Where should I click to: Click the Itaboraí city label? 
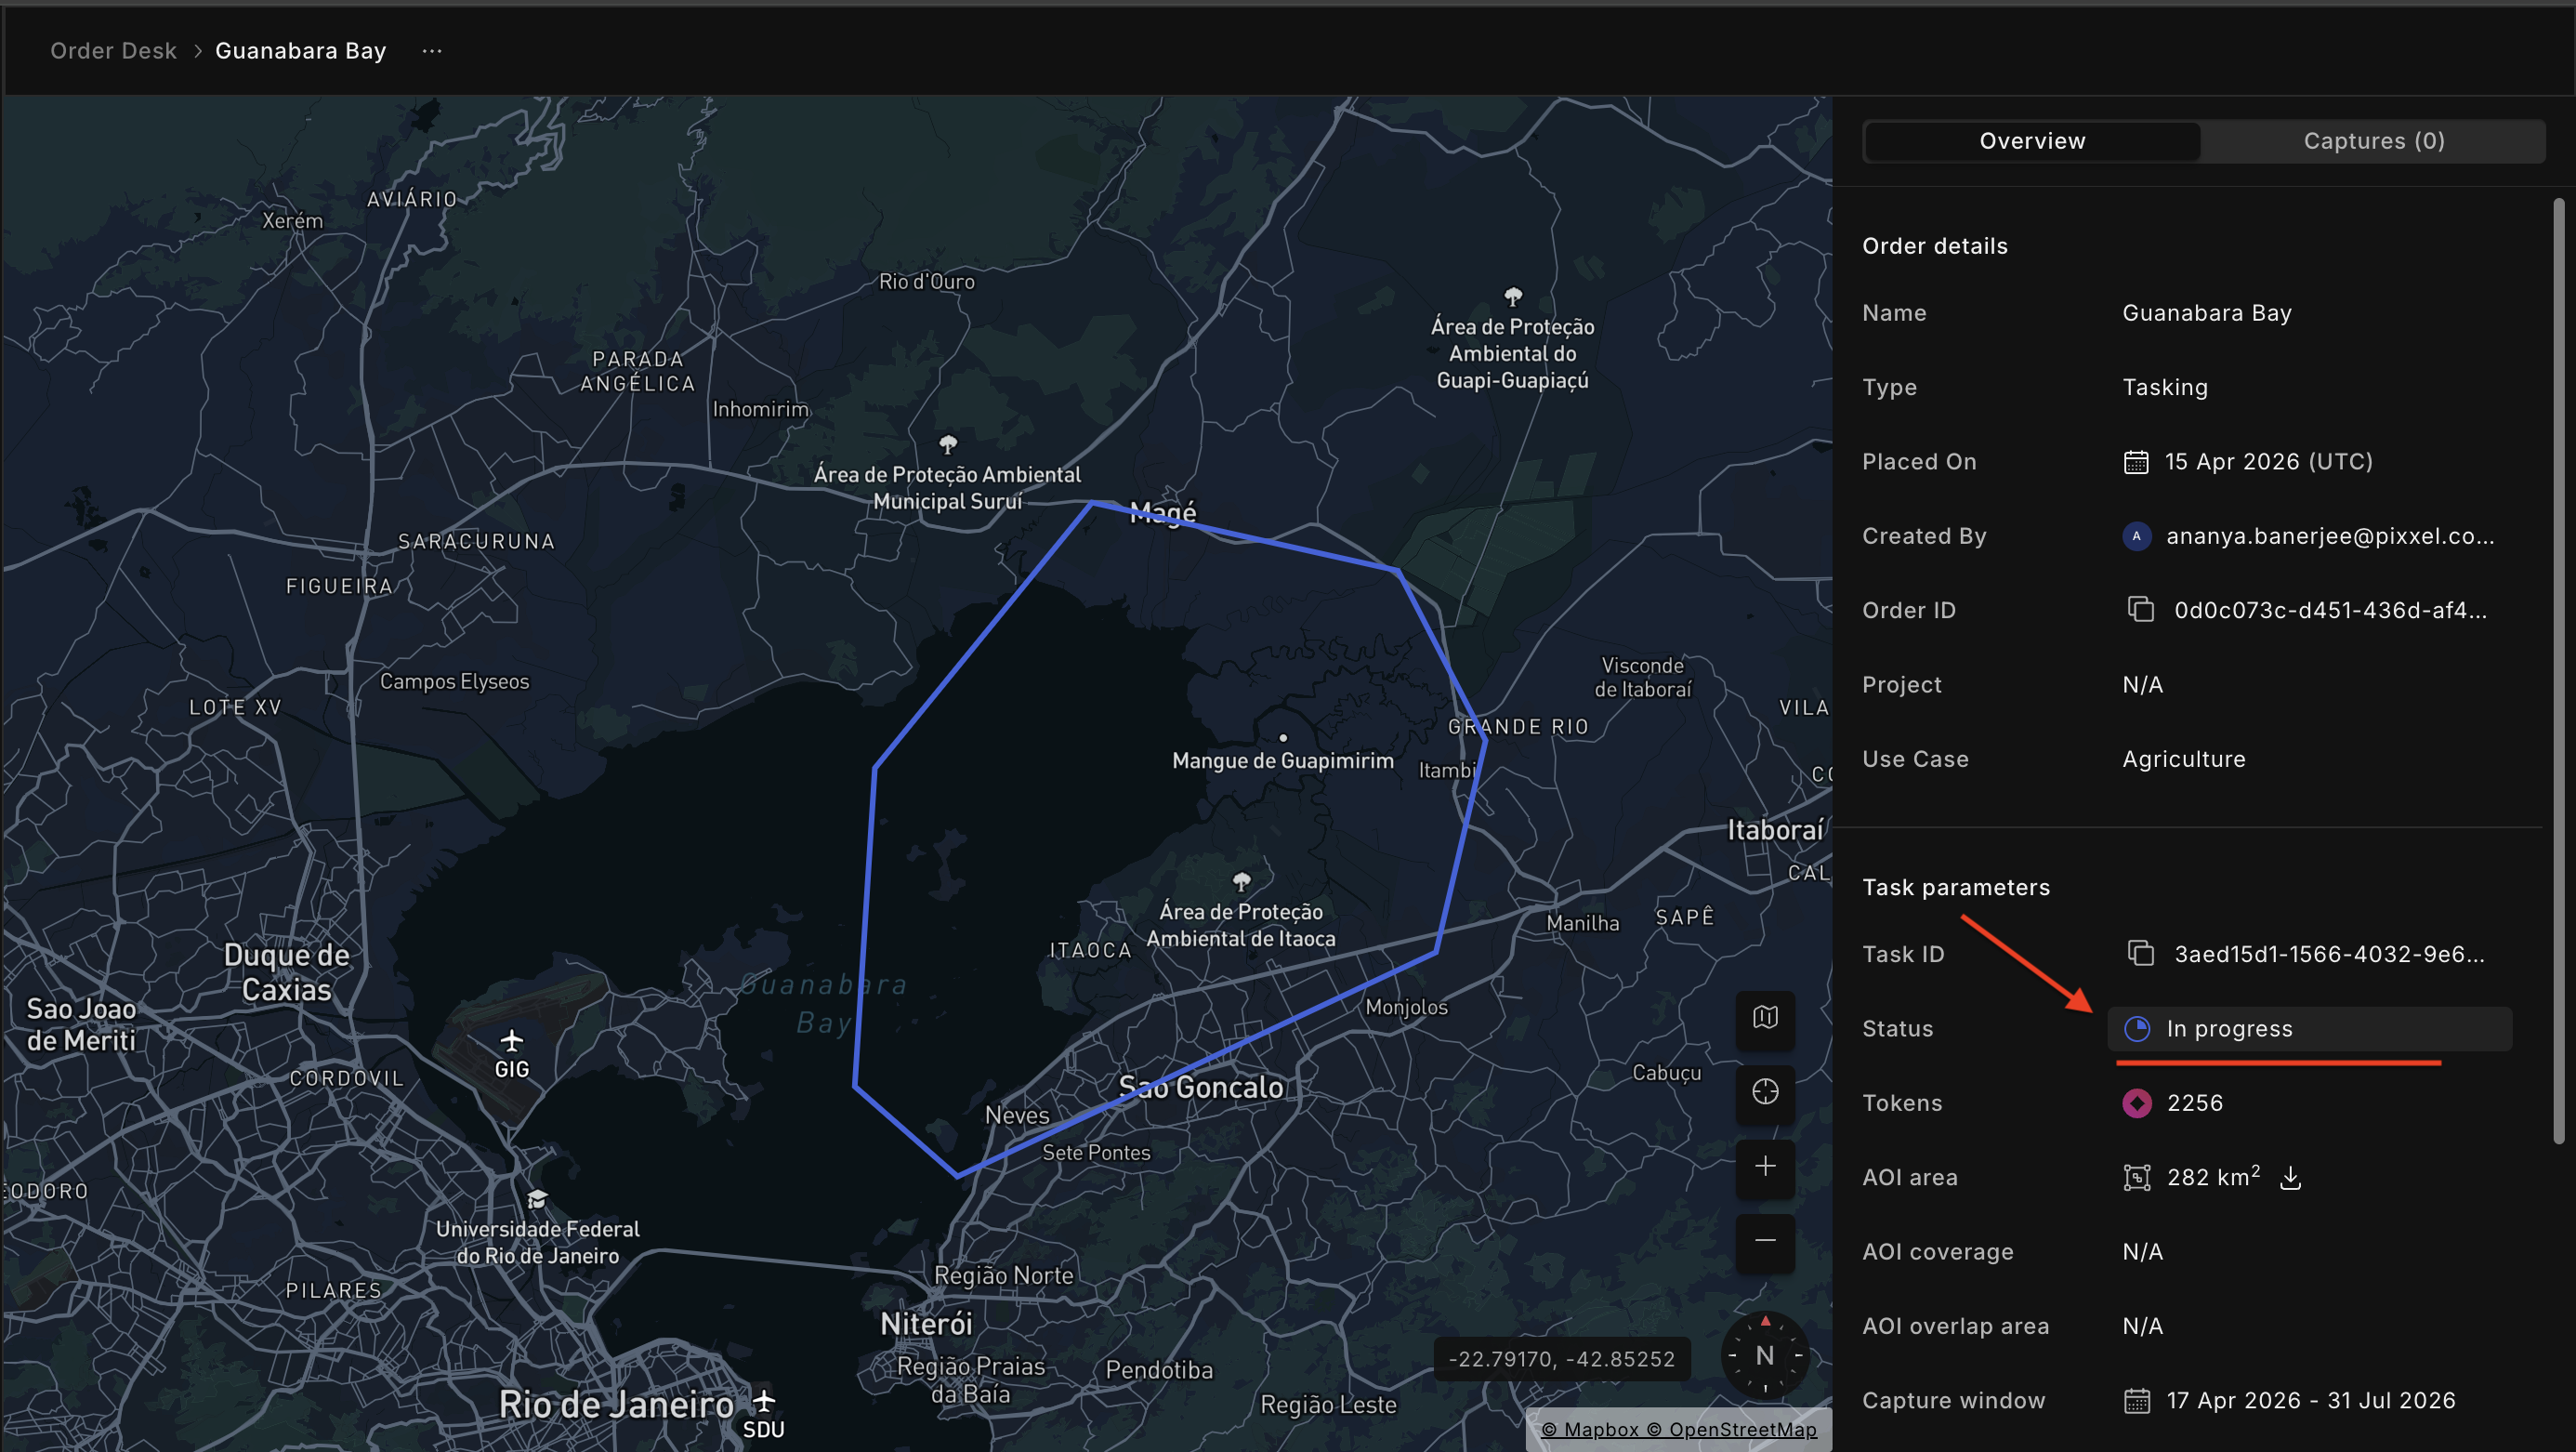coord(1775,830)
